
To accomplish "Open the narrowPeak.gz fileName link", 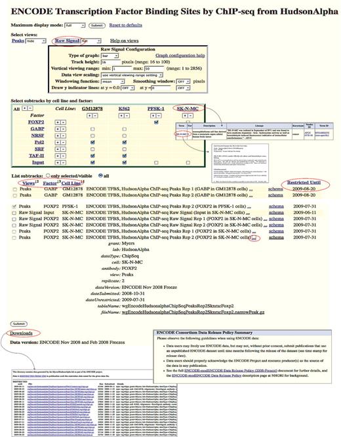I will (x=193, y=313).
